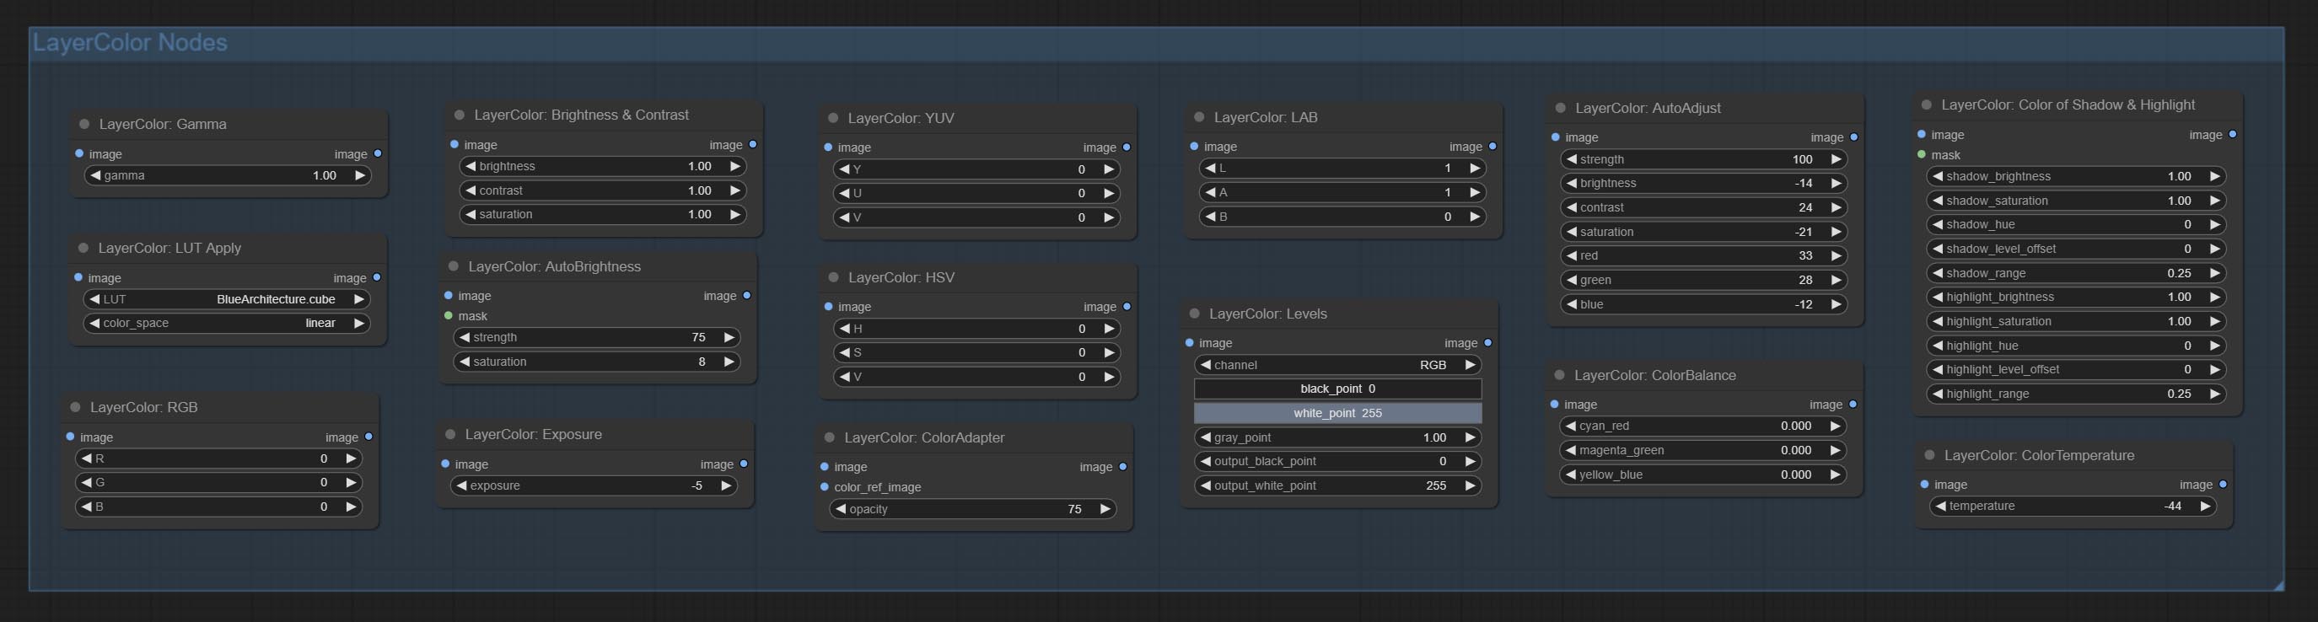Collapse the LayerColor: Gamma node via its dot
The height and width of the screenshot is (622, 2318).
(x=84, y=124)
